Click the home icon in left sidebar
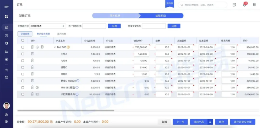 (7, 27)
